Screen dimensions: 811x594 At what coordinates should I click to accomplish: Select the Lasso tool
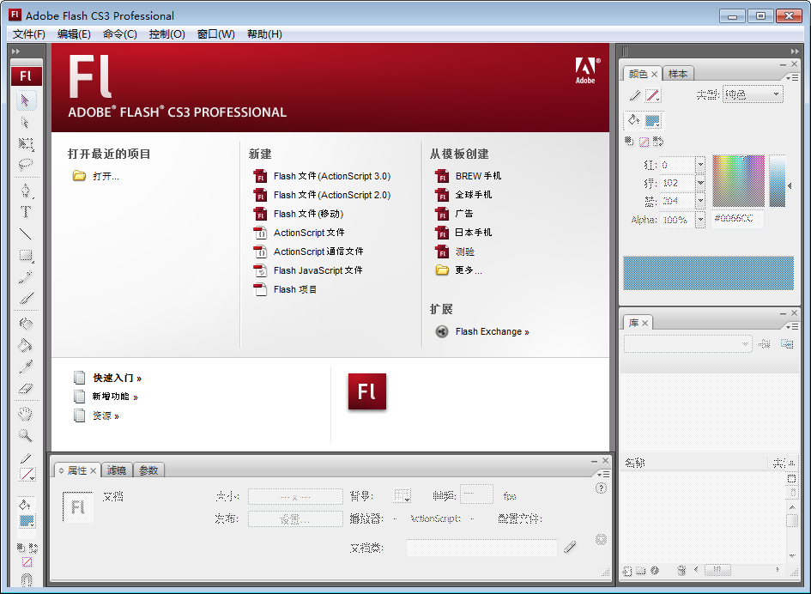(26, 165)
